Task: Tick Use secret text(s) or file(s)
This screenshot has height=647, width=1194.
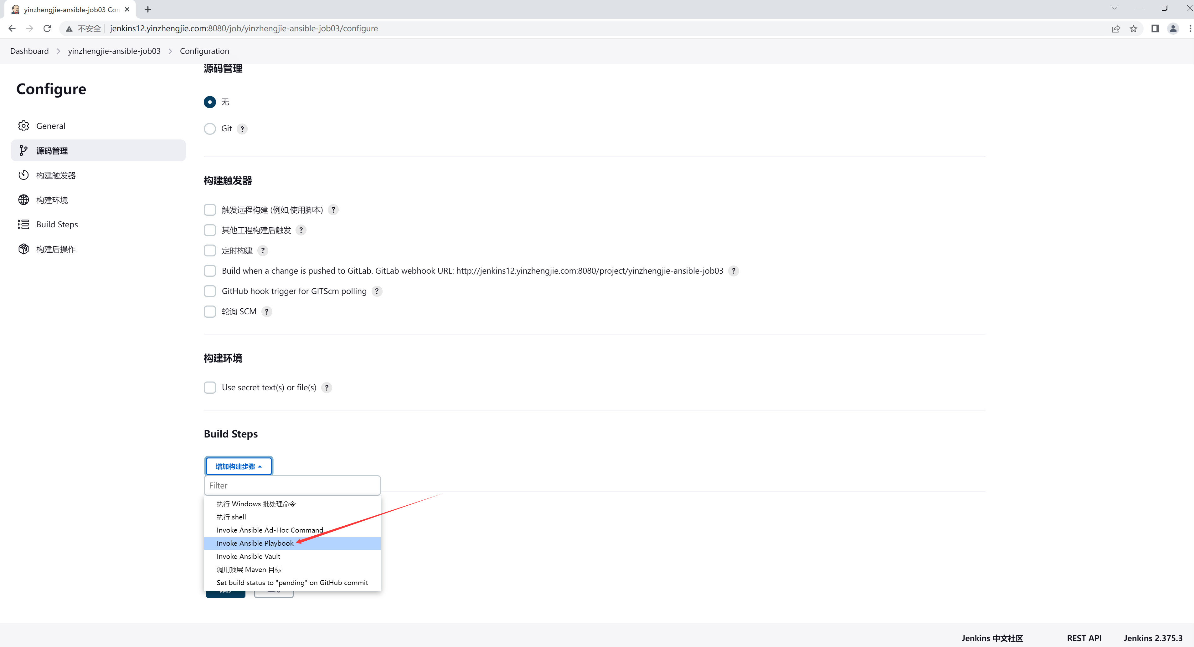Action: 210,388
